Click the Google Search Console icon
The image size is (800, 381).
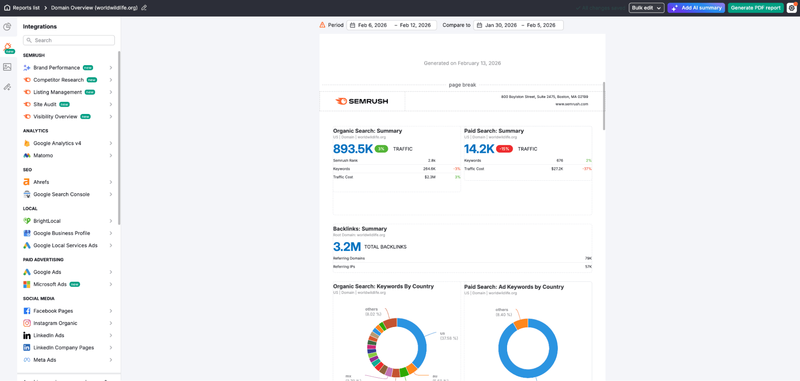(x=27, y=194)
